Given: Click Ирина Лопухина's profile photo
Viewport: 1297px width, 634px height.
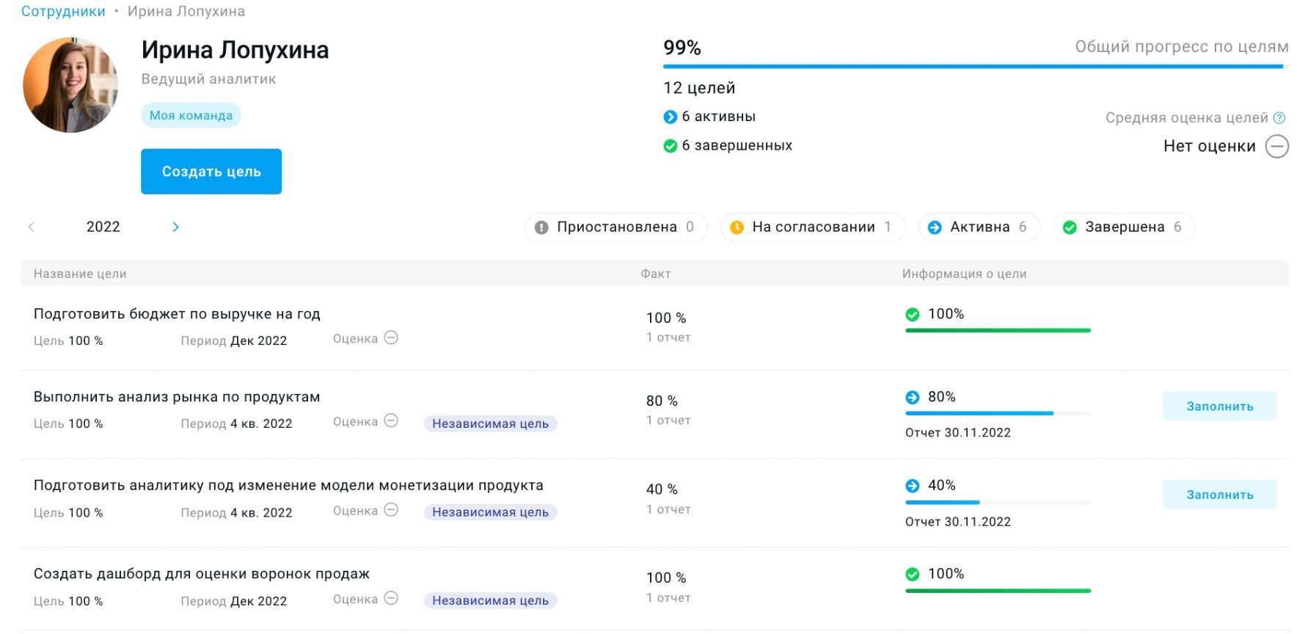Looking at the screenshot, I should click(70, 85).
